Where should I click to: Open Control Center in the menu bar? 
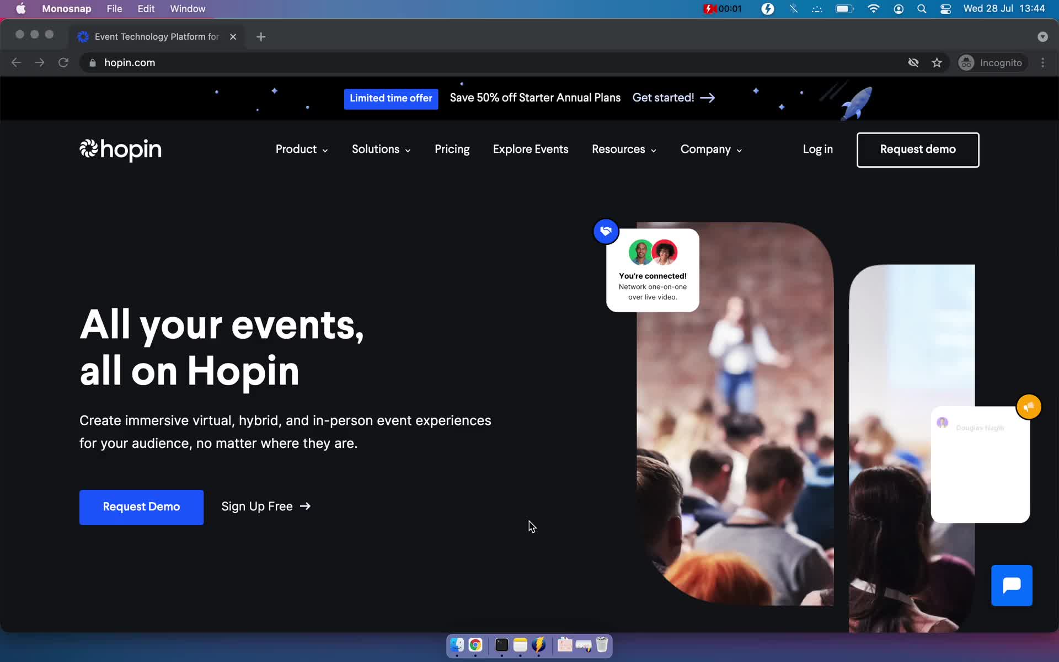click(x=945, y=9)
